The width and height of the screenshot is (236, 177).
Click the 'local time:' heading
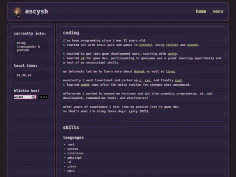[x=25, y=66]
